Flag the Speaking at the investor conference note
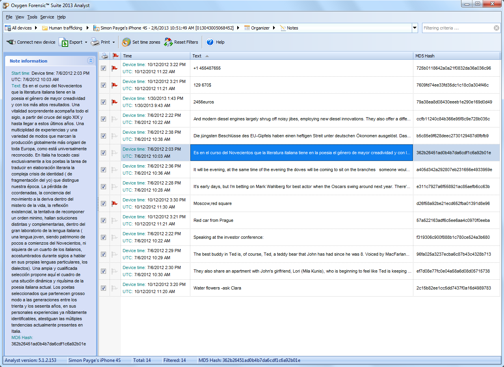 (x=115, y=237)
